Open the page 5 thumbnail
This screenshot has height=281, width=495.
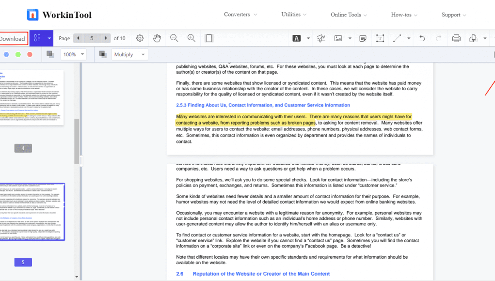[32, 212]
